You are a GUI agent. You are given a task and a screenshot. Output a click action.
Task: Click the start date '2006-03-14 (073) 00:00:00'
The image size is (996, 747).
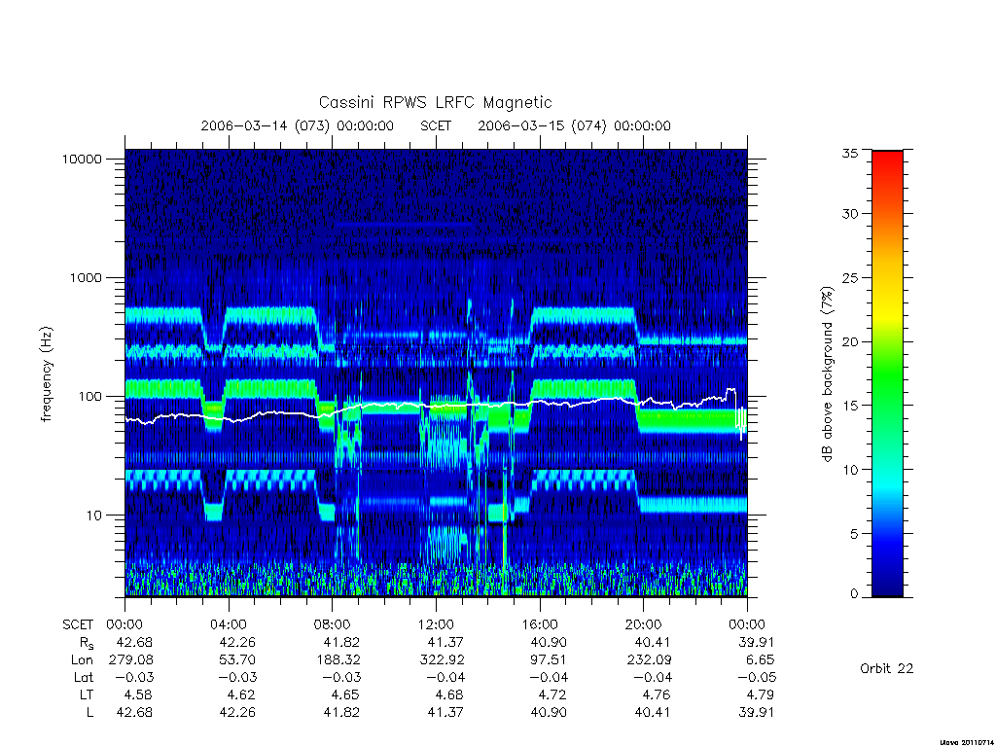tap(298, 125)
